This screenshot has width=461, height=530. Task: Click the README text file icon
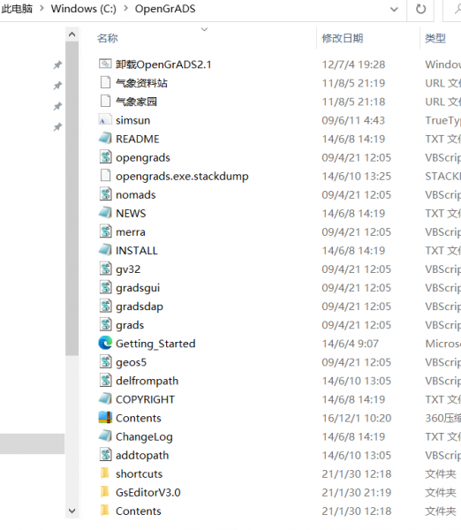coord(105,139)
